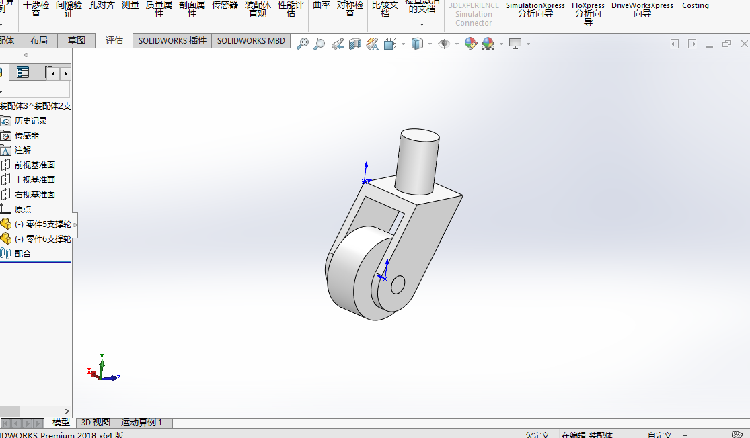750x438 pixels.
Task: Open the SOLIDWORKS MBD tab
Action: 251,40
